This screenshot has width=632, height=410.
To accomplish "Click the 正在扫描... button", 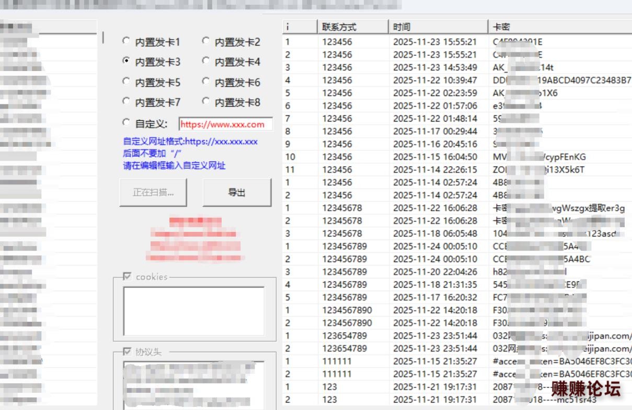I will (x=153, y=192).
